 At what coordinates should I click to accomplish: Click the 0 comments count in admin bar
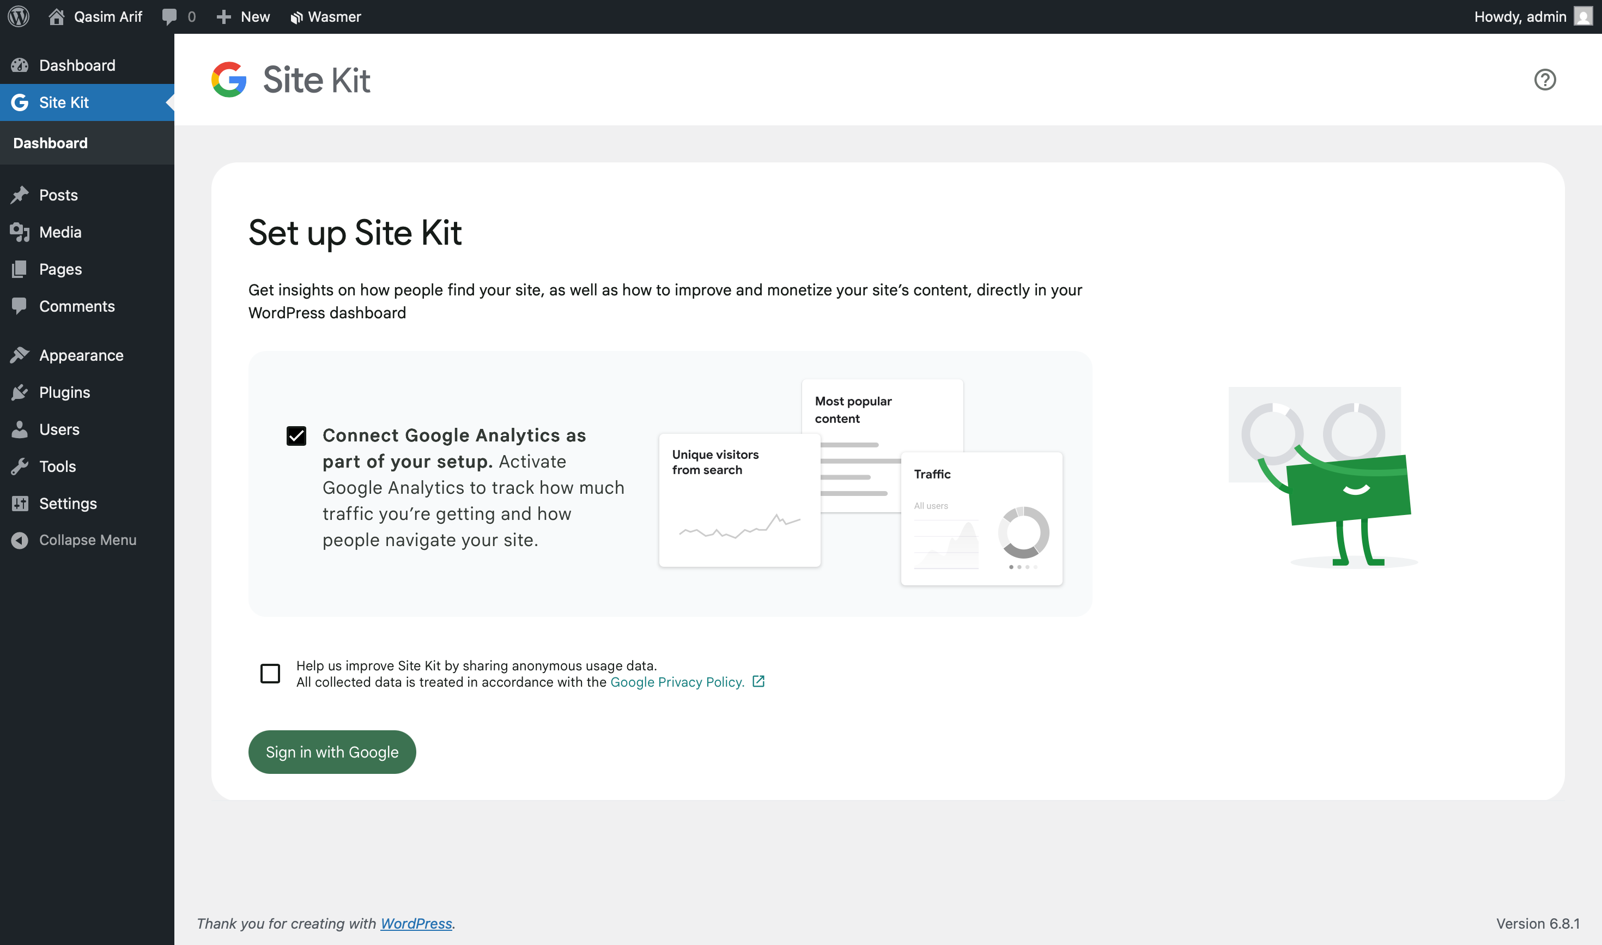192,16
